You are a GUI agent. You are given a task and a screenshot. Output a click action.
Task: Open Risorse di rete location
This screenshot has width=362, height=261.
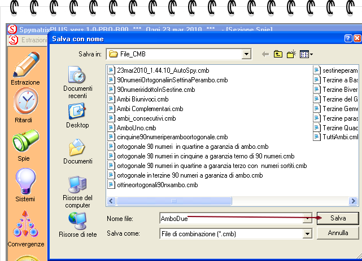77,224
